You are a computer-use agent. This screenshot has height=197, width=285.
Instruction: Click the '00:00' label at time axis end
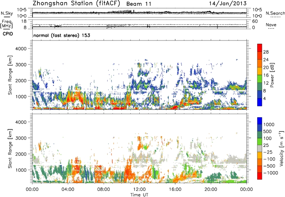pyautogui.click(x=247, y=190)
